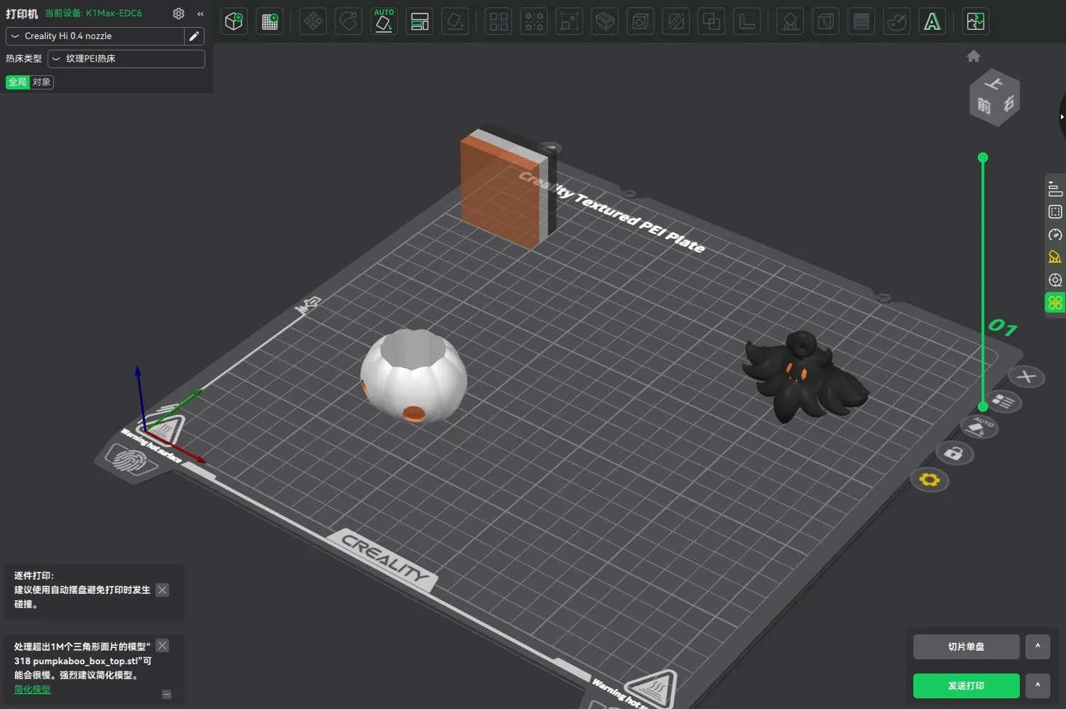The width and height of the screenshot is (1066, 709).
Task: Click the hollow cube toolbar icon
Action: 641,21
